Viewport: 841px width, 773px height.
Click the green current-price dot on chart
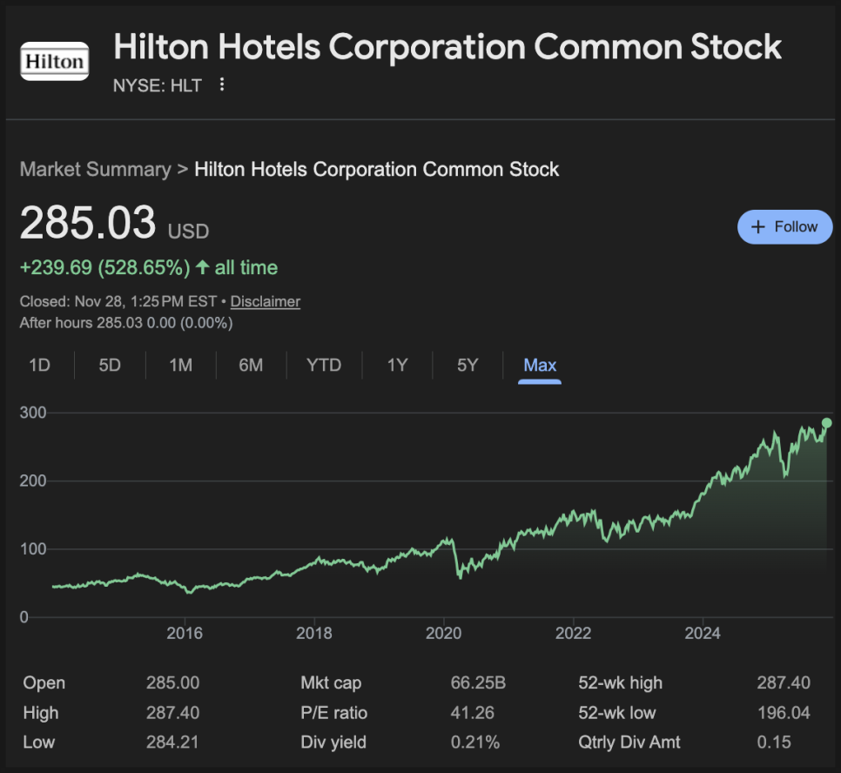click(826, 423)
